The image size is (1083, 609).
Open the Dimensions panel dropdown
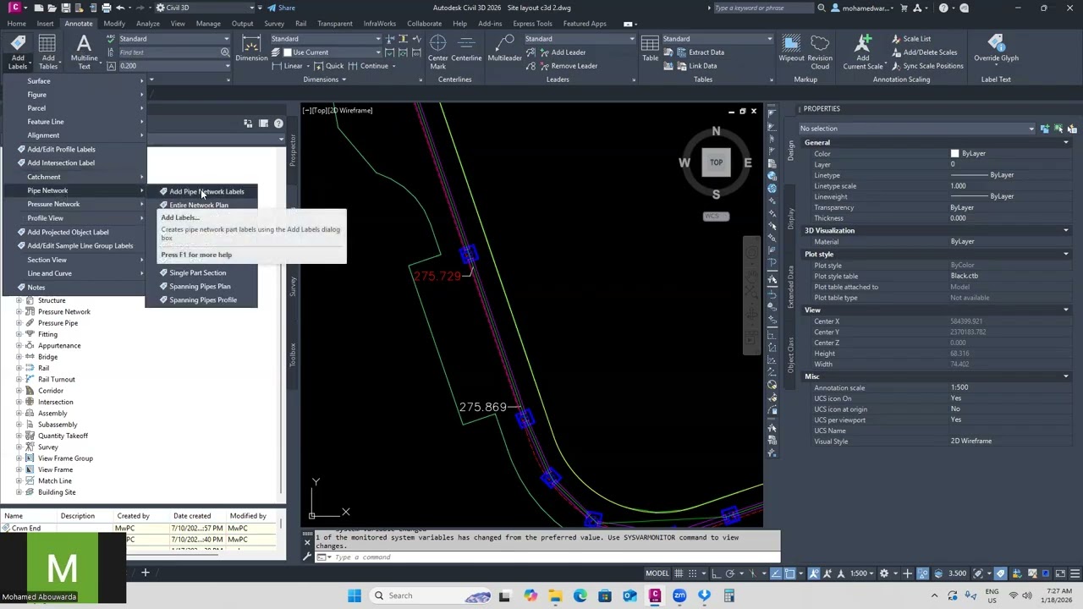click(325, 80)
